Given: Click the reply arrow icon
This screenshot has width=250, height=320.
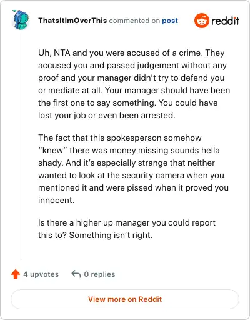Looking at the screenshot, I should pos(76,274).
